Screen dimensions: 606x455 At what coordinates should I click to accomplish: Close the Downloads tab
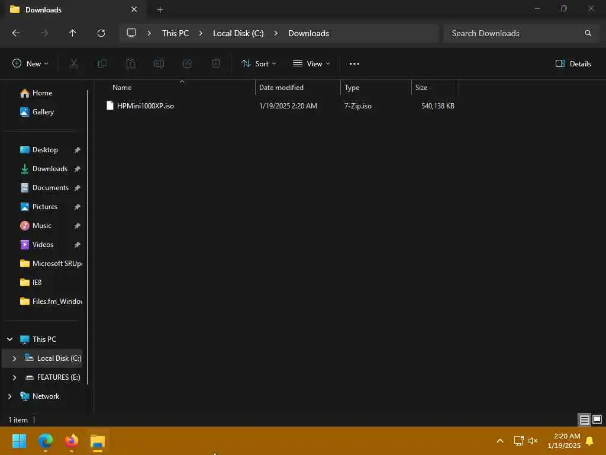(134, 9)
